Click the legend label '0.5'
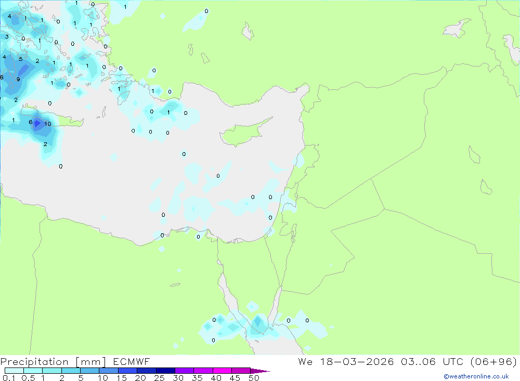 (28, 378)
